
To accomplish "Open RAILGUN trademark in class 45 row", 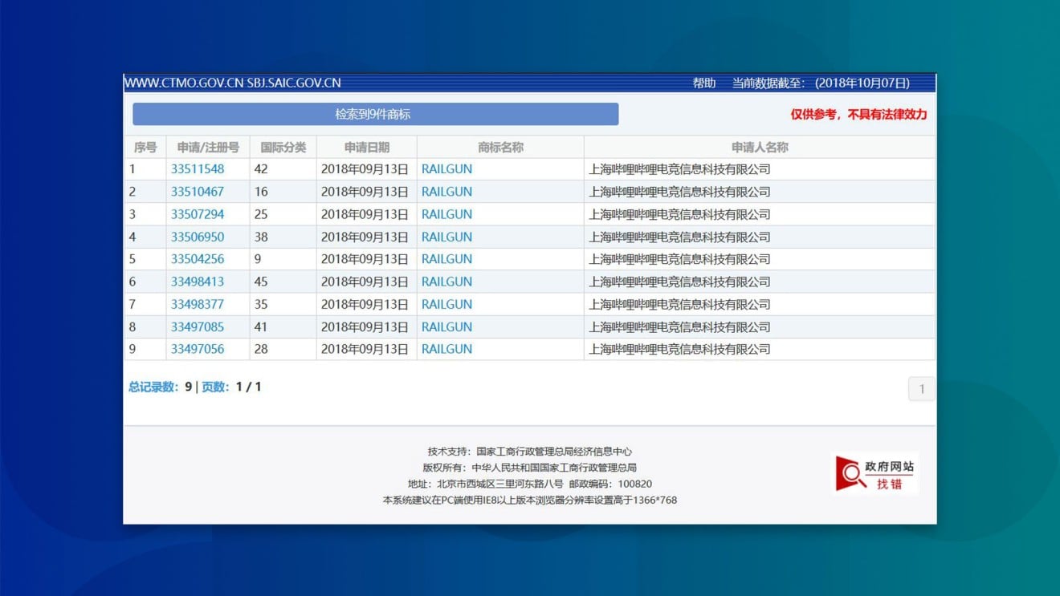I will pos(446,282).
